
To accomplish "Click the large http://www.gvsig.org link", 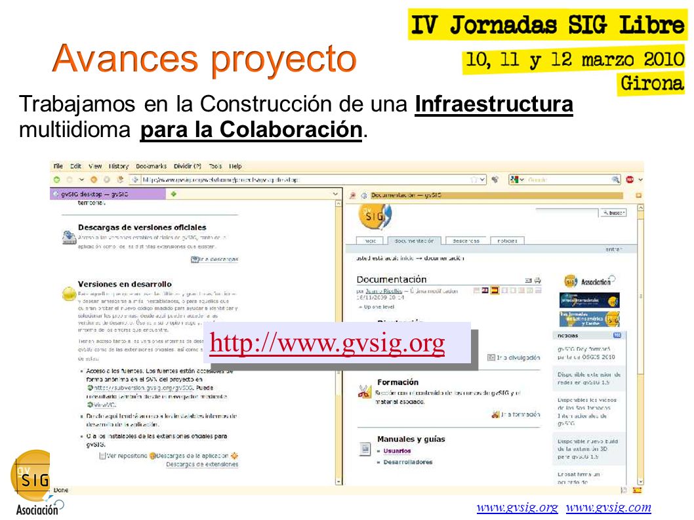I will pyautogui.click(x=327, y=343).
